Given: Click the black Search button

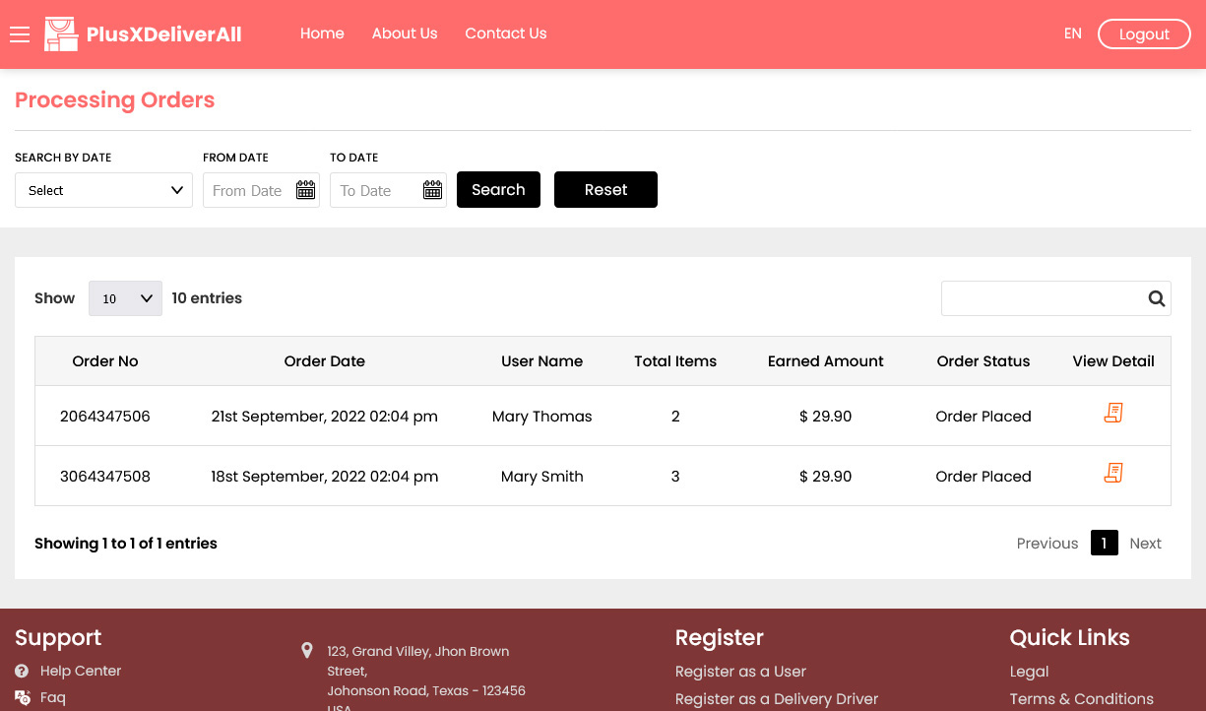Looking at the screenshot, I should (x=498, y=190).
